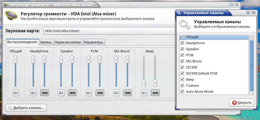Click the Выбрать каналы button
The height and width of the screenshot is (120, 260).
point(26,108)
